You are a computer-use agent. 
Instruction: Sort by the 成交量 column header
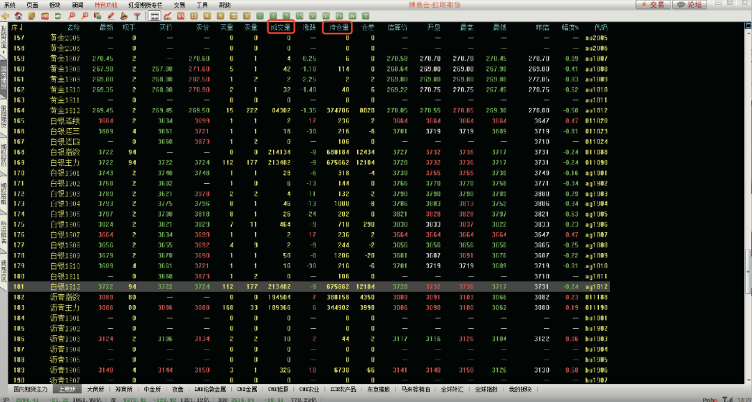click(x=279, y=28)
